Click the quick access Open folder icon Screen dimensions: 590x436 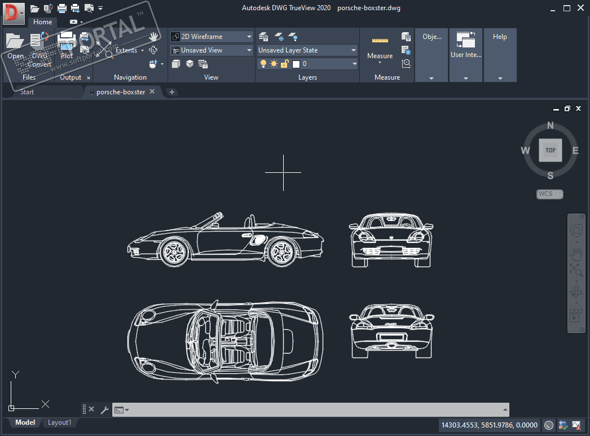tap(34, 8)
